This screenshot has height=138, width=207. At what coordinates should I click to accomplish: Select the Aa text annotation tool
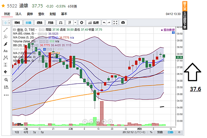tap(6, 51)
